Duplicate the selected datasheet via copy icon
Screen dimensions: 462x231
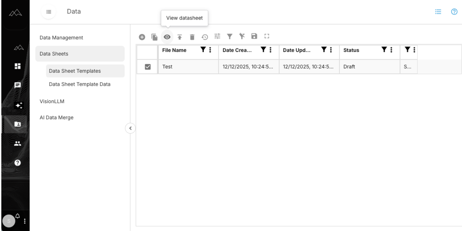pos(154,37)
